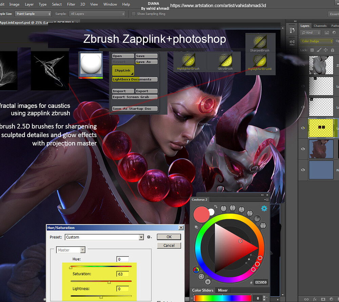Switch Coolorus picker to triangle shape
This screenshot has height=302, width=339.
click(x=201, y=276)
